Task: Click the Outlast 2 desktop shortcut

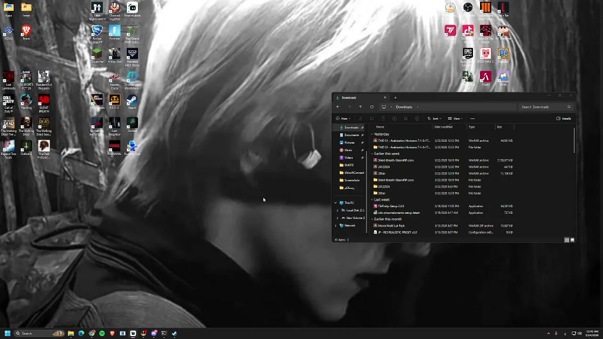Action: [26, 148]
